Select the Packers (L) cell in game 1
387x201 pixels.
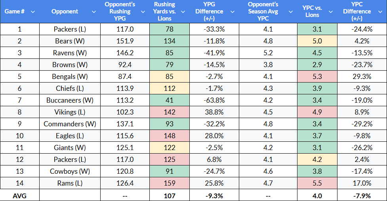tap(70, 29)
